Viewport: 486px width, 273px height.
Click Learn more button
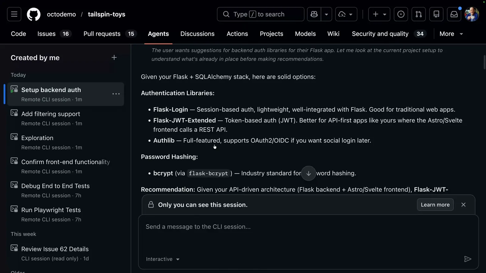click(435, 205)
